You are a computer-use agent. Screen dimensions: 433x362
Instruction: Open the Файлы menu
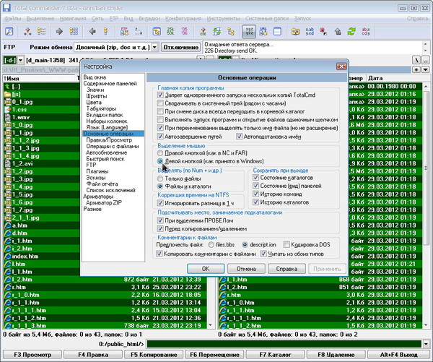coord(13,19)
